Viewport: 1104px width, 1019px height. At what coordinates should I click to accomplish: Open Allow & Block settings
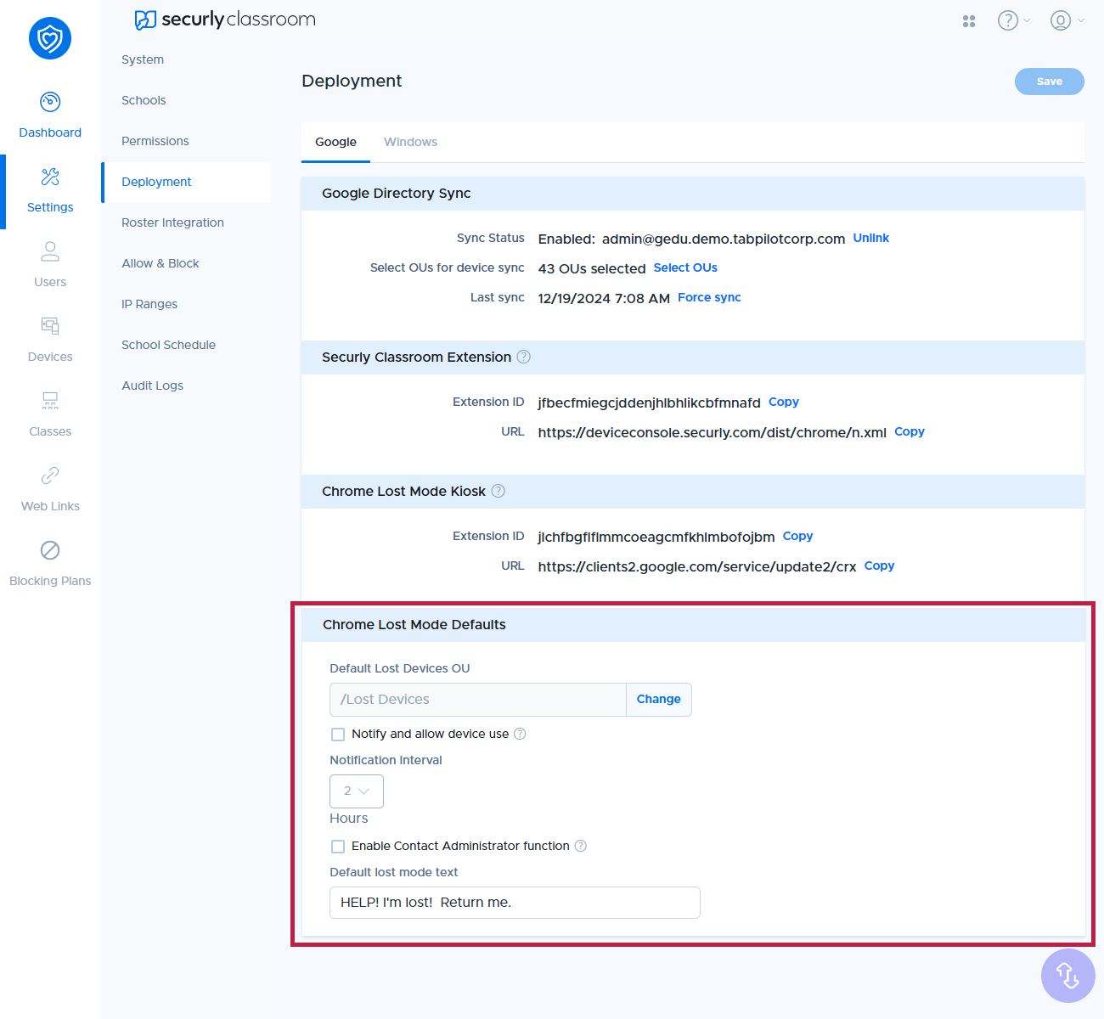161,263
